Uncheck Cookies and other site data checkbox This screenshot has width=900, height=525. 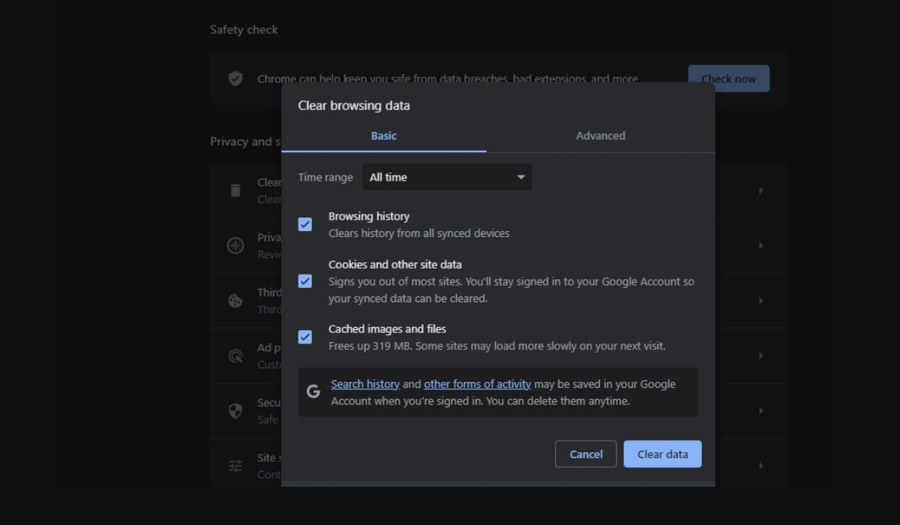(304, 281)
